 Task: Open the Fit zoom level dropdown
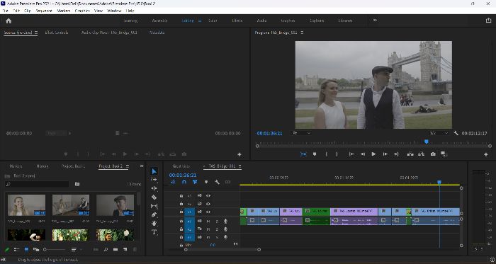click(301, 133)
